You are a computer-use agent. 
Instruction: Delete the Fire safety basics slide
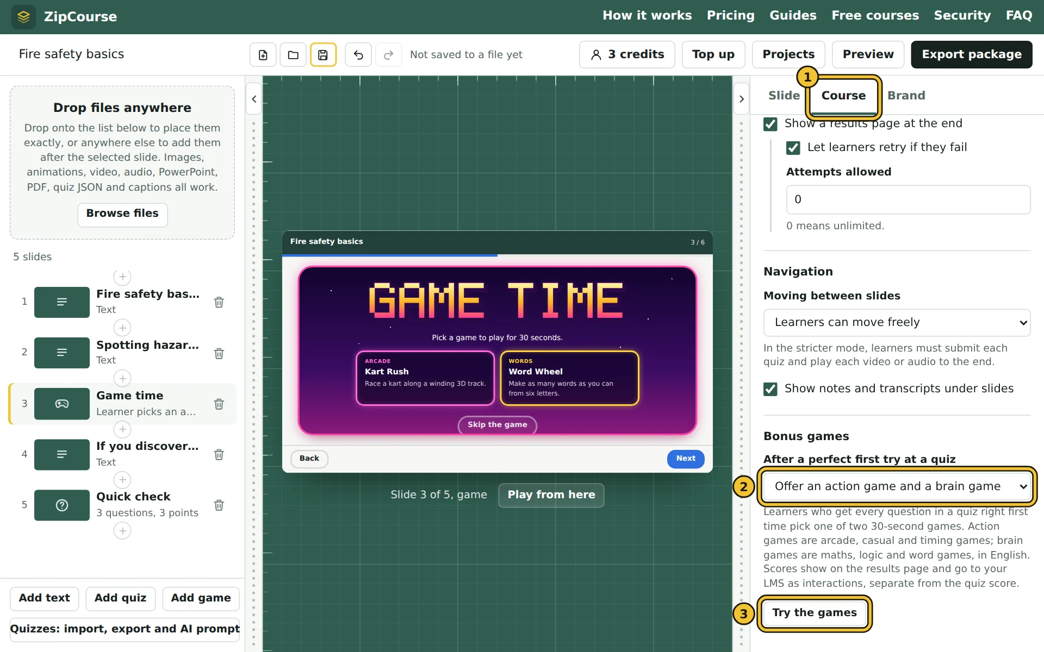point(219,302)
